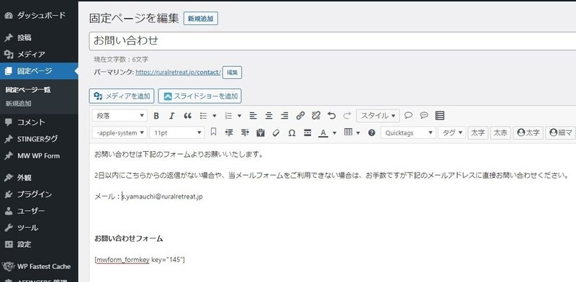Image resolution: width=576 pixels, height=282 pixels.
Task: Open ユーザー in the sidebar
Action: click(x=39, y=211)
